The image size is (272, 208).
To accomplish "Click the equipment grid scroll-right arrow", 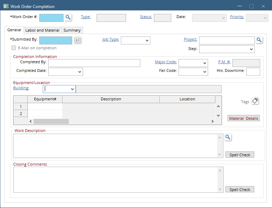I will click(212, 121).
